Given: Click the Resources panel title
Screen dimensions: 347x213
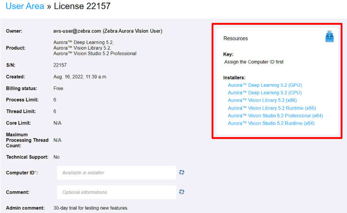Looking at the screenshot, I should click(x=235, y=39).
